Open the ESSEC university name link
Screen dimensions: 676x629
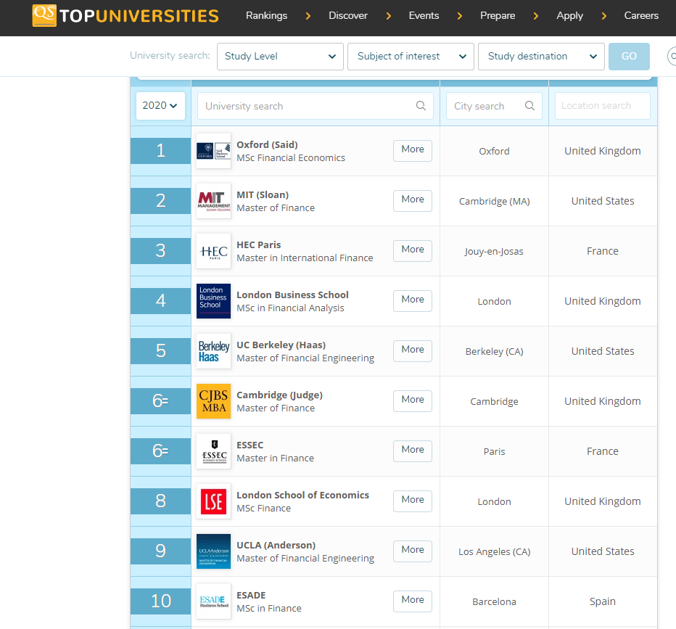(x=250, y=445)
